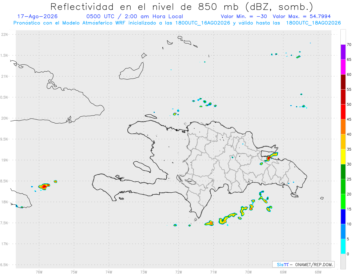Select the maroon 55–60 dBZ swatch

pyautogui.click(x=343, y=82)
